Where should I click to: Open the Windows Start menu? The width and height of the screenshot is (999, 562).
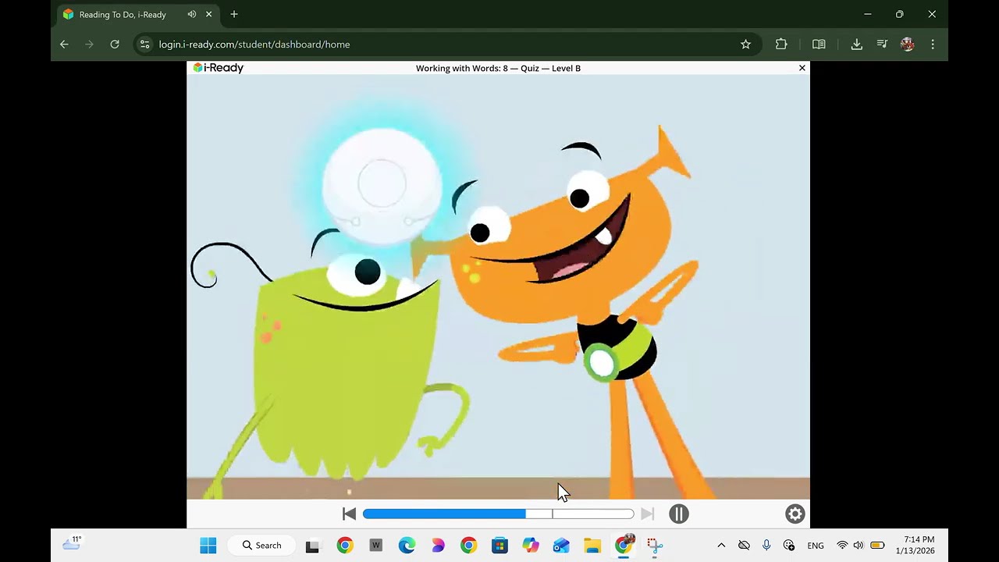[208, 546]
